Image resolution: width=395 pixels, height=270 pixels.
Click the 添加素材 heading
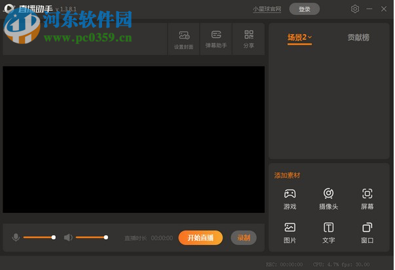tap(287, 175)
